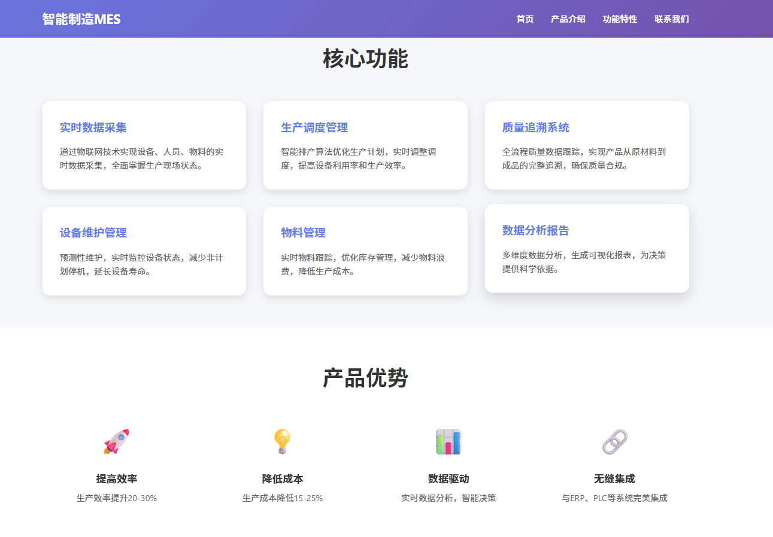Viewport: 773px width, 537px height.
Task: Select the 设备维护管理 feature card
Action: click(144, 251)
